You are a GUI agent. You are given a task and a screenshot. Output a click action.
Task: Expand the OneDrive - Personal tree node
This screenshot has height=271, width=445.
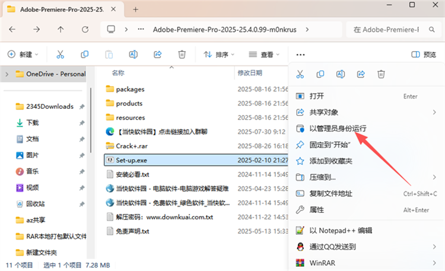click(x=7, y=74)
